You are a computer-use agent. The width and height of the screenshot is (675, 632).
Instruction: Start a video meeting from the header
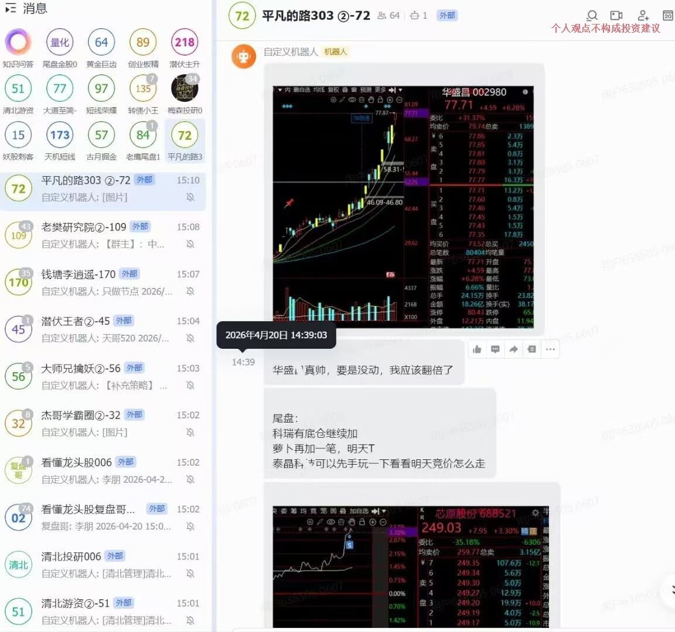click(x=616, y=15)
